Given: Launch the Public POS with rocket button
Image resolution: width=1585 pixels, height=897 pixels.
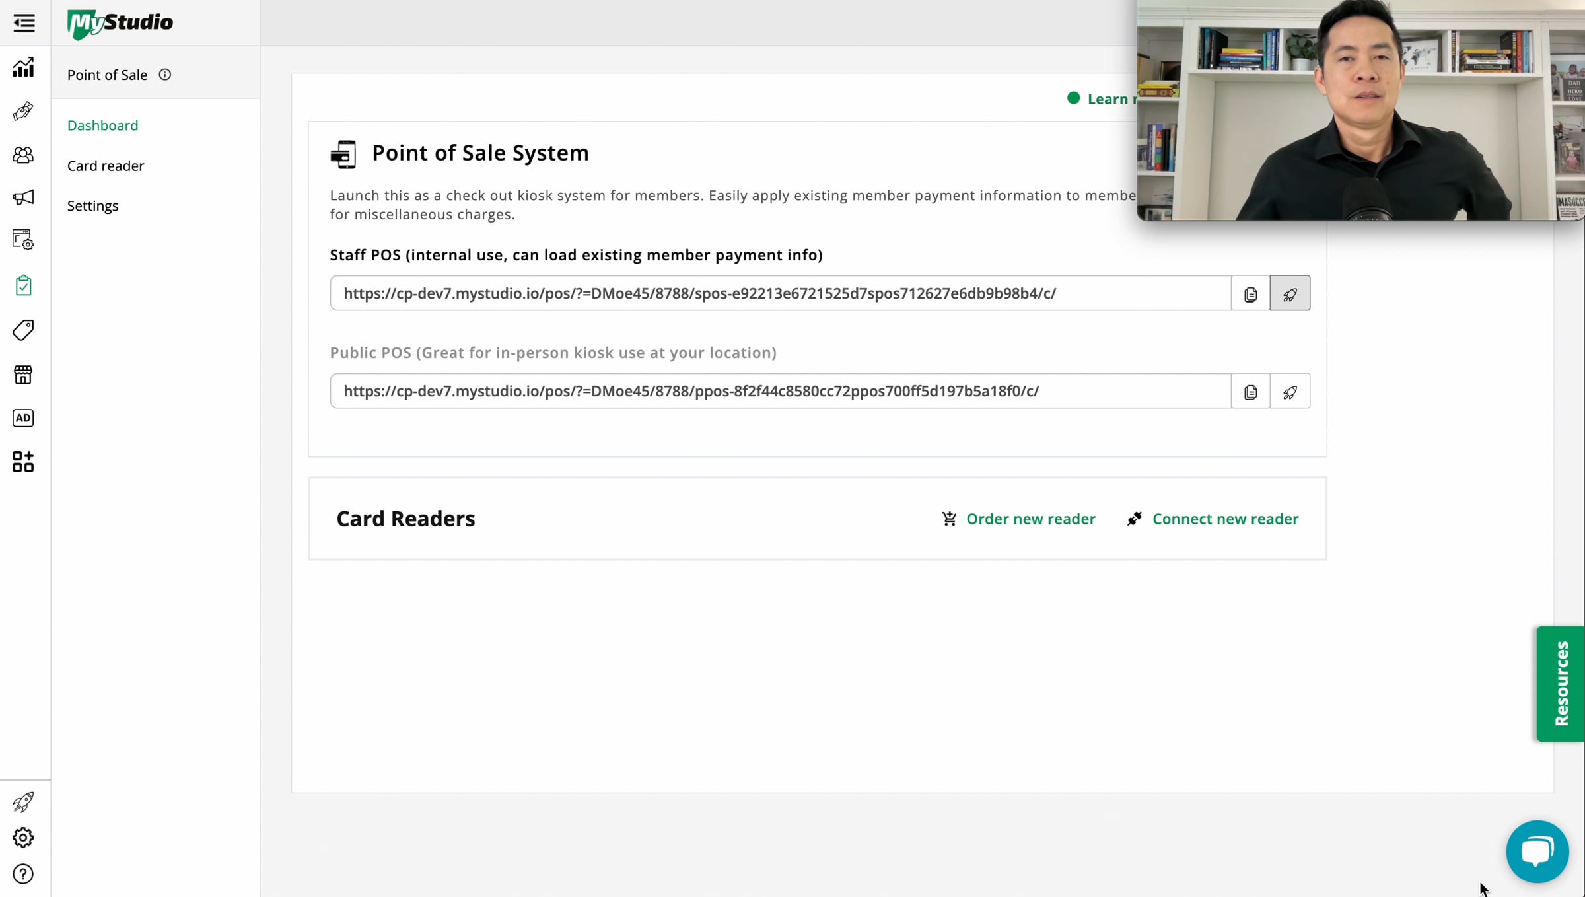Looking at the screenshot, I should pos(1290,392).
